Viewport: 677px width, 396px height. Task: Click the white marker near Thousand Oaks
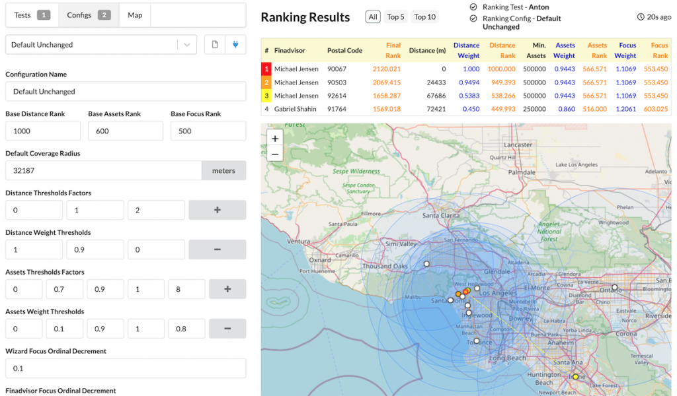pos(426,264)
